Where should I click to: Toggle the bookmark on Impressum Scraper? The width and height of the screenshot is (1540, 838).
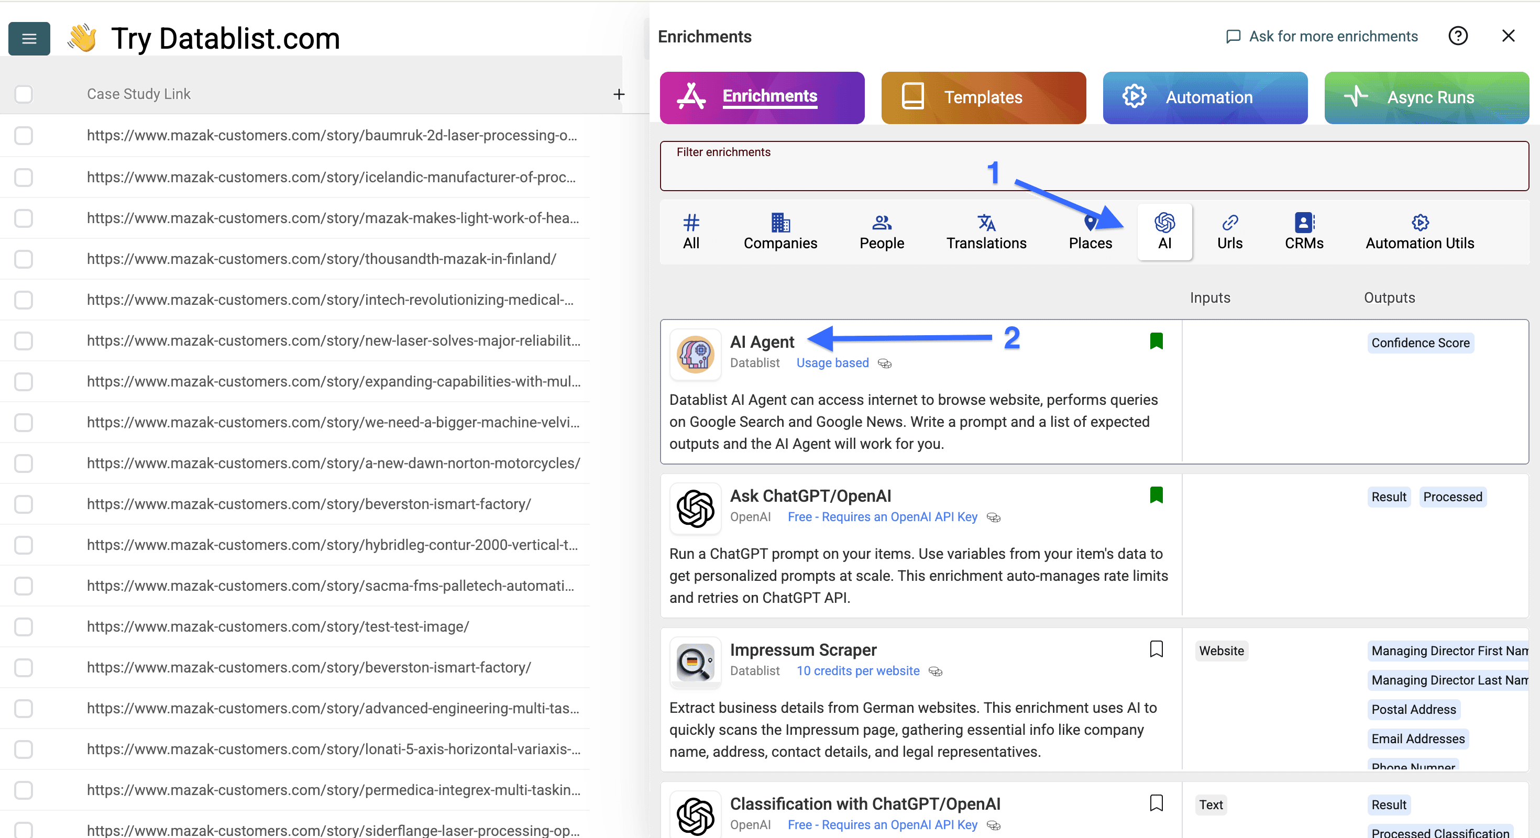(x=1156, y=649)
